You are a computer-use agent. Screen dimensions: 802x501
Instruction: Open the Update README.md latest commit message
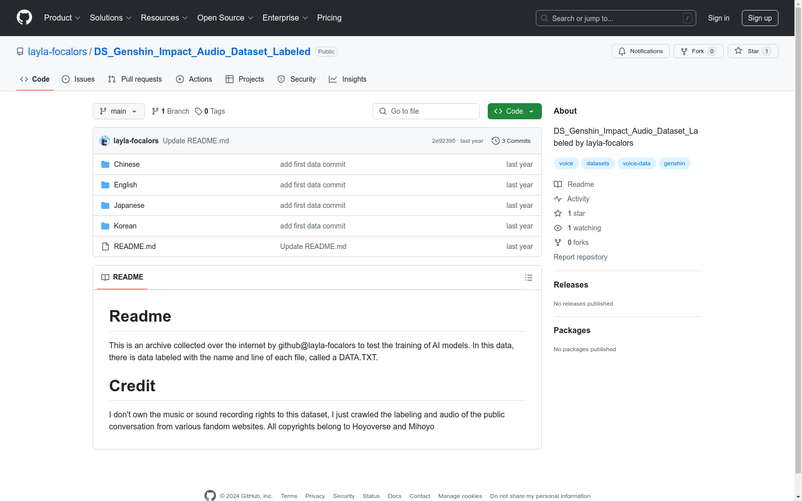[x=196, y=141]
